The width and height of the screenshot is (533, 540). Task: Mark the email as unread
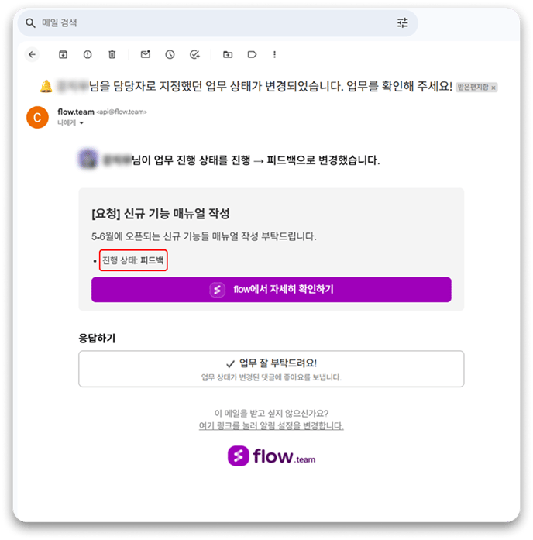[x=146, y=54]
